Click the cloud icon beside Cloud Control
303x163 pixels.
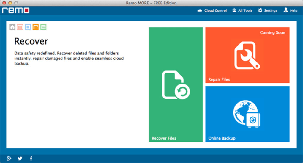[x=200, y=10]
